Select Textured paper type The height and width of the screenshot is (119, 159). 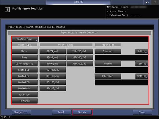pos(25,101)
